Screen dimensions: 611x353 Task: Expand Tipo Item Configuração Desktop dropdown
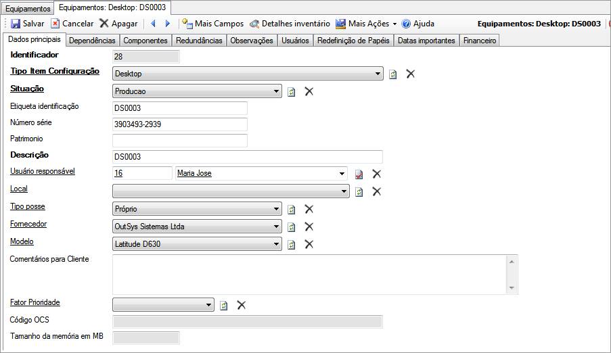[377, 74]
